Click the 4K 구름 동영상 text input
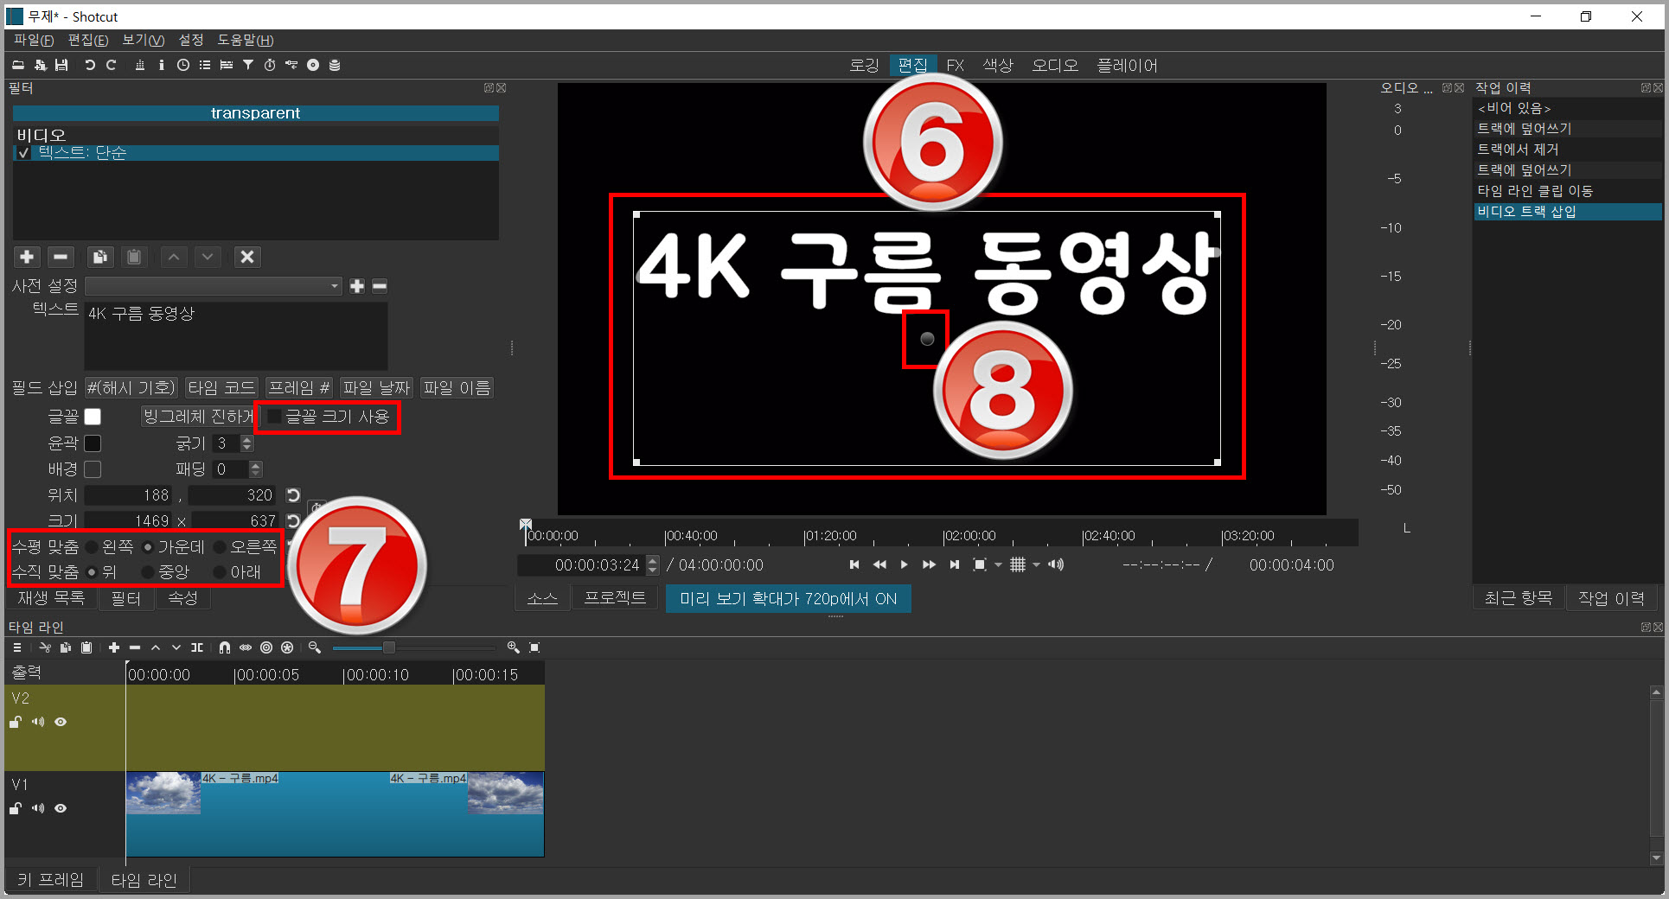This screenshot has height=899, width=1669. [235, 335]
